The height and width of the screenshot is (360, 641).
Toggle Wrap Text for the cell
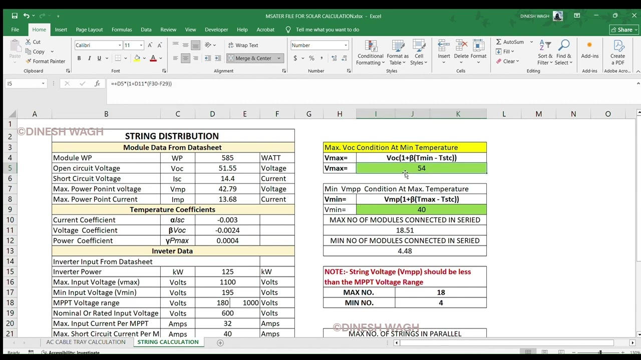click(x=243, y=45)
